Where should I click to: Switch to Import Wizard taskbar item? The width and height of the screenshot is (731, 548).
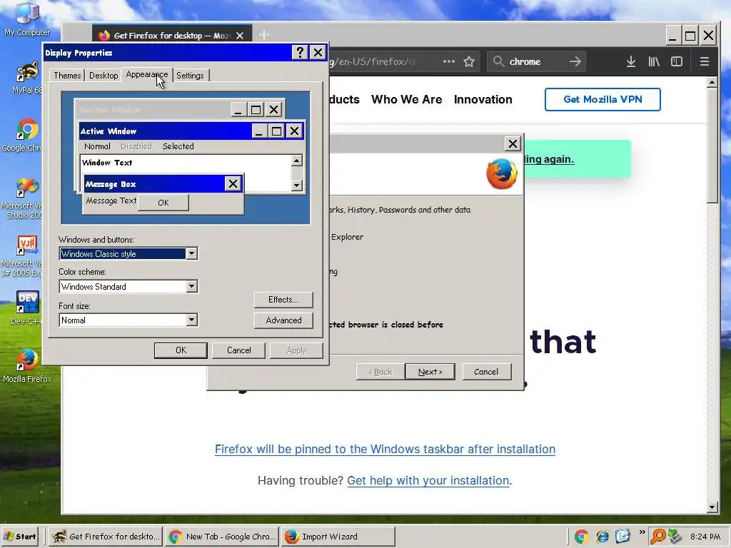338,537
